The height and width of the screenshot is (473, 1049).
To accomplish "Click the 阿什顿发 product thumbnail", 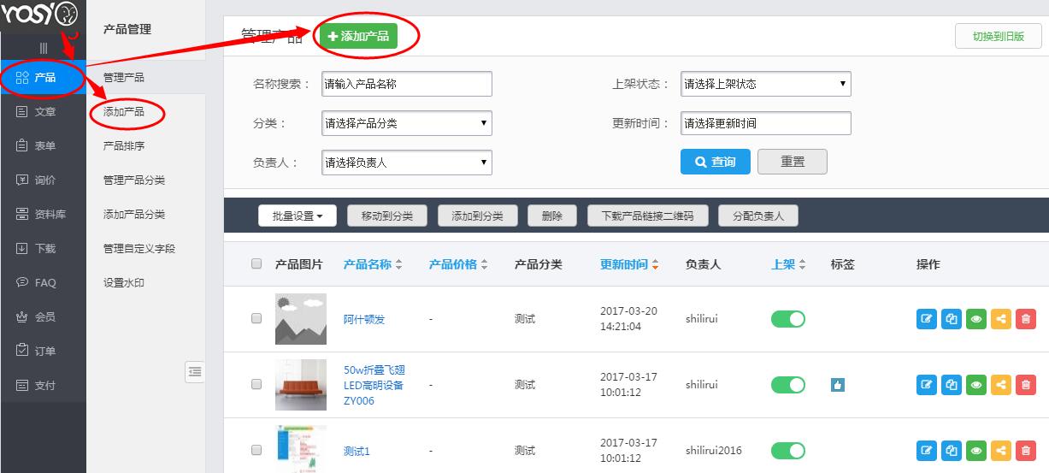I will [x=301, y=319].
